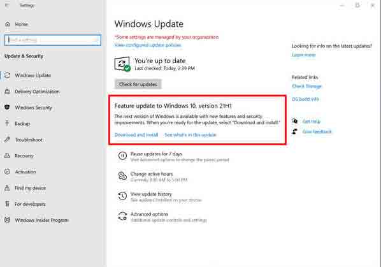Click the Delivery Optimization icon
Image resolution: width=381 pixels, height=267 pixels.
click(x=7, y=91)
